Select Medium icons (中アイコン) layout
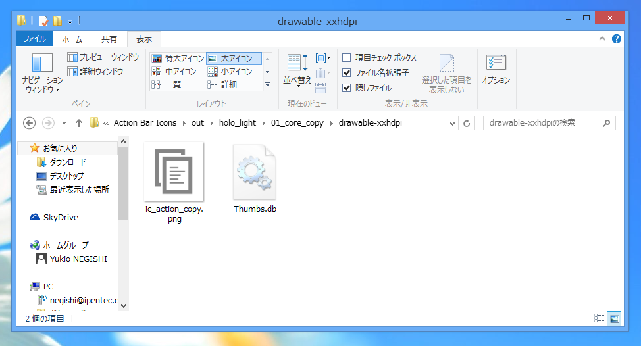This screenshot has height=346, width=641. pyautogui.click(x=174, y=72)
